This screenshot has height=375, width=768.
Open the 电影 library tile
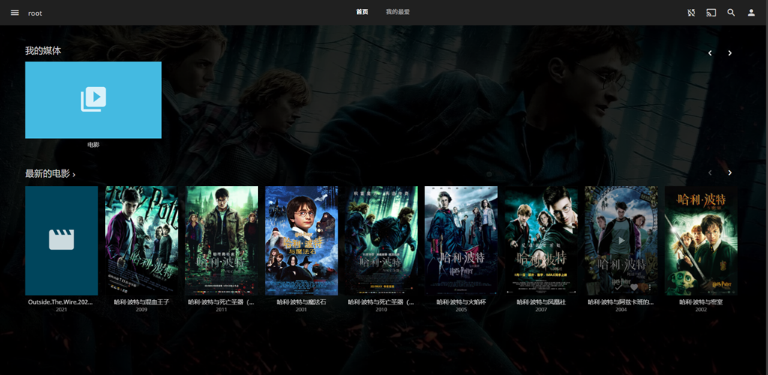(x=93, y=100)
